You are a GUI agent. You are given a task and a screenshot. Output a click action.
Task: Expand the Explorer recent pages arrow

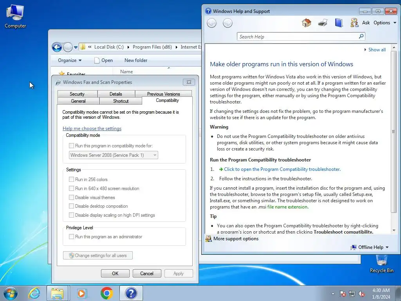pos(76,47)
